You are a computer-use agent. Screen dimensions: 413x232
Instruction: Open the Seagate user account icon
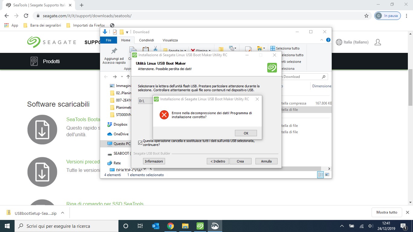(378, 42)
